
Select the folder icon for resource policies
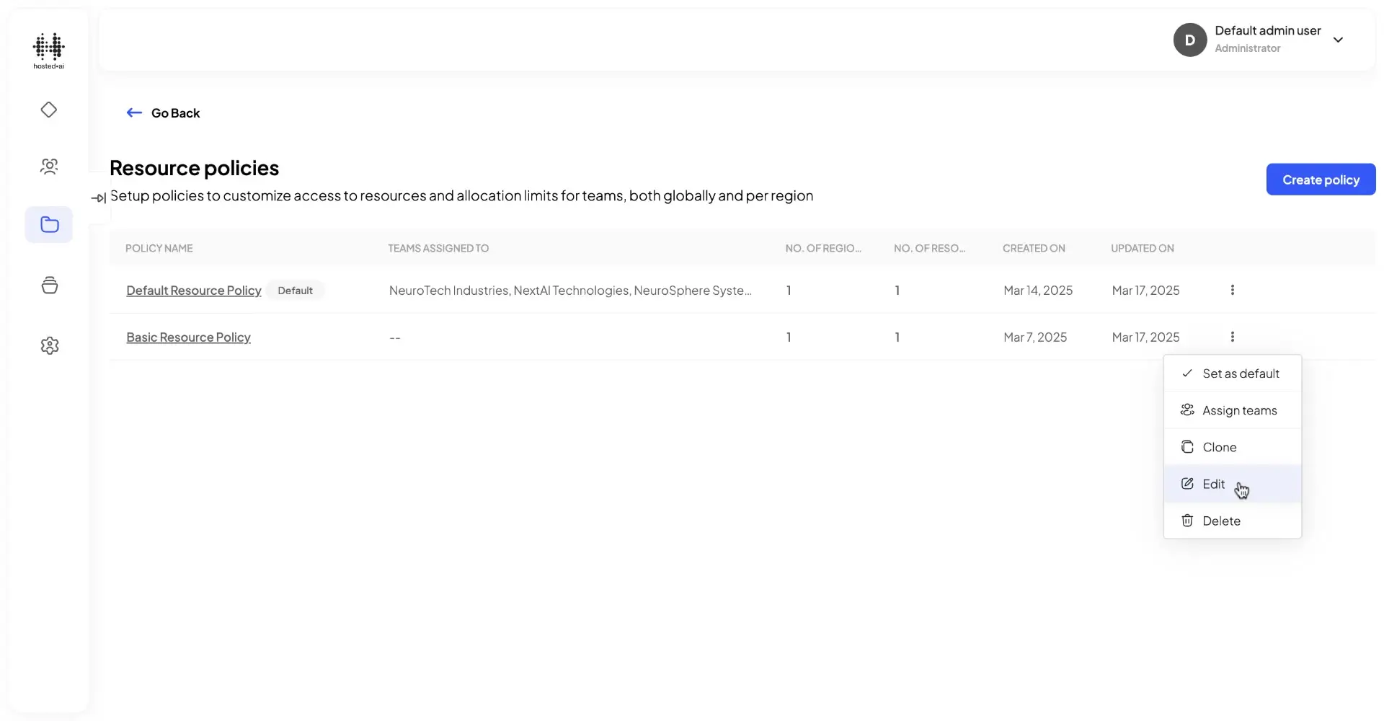coord(48,224)
